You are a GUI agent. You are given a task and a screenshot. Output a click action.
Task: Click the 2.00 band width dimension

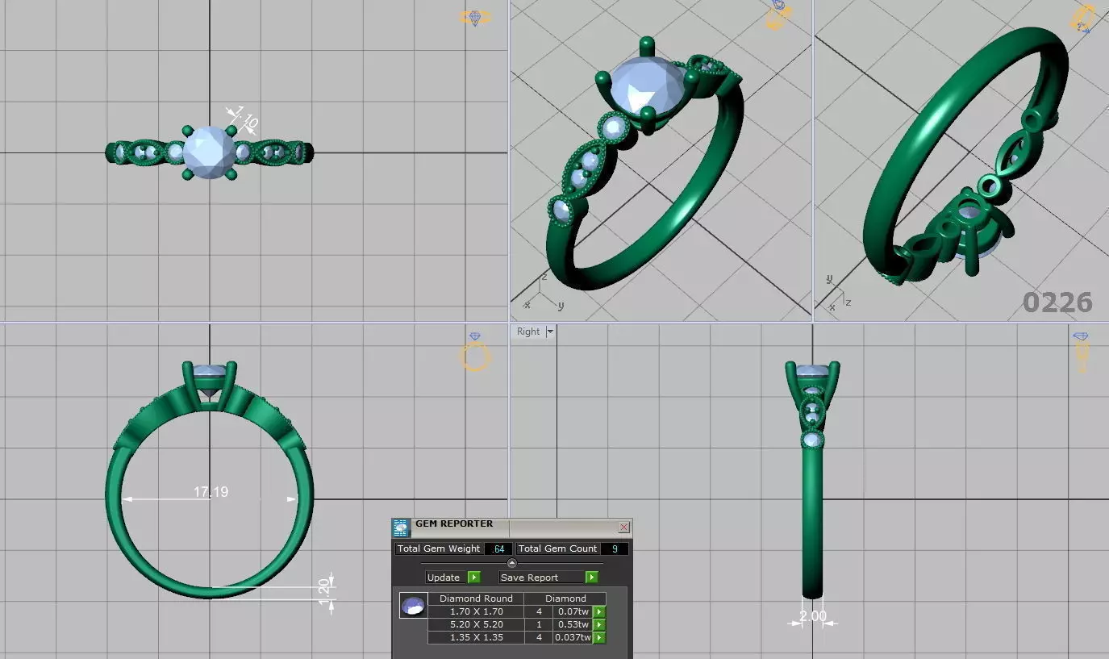(x=812, y=616)
